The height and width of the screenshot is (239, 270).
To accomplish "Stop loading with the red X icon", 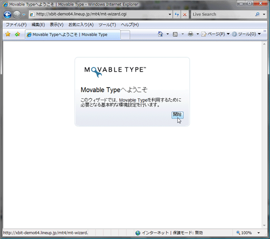I will click(185, 14).
